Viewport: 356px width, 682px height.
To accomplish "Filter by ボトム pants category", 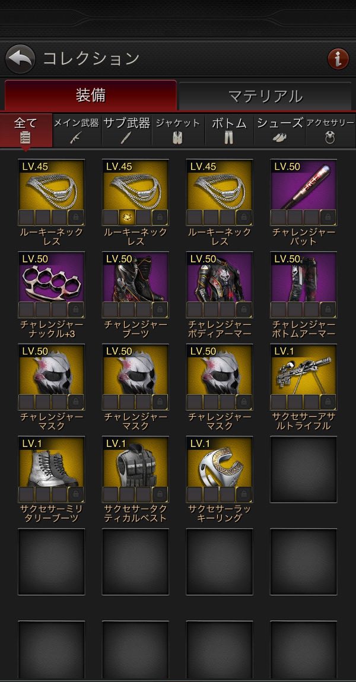I will click(x=229, y=131).
